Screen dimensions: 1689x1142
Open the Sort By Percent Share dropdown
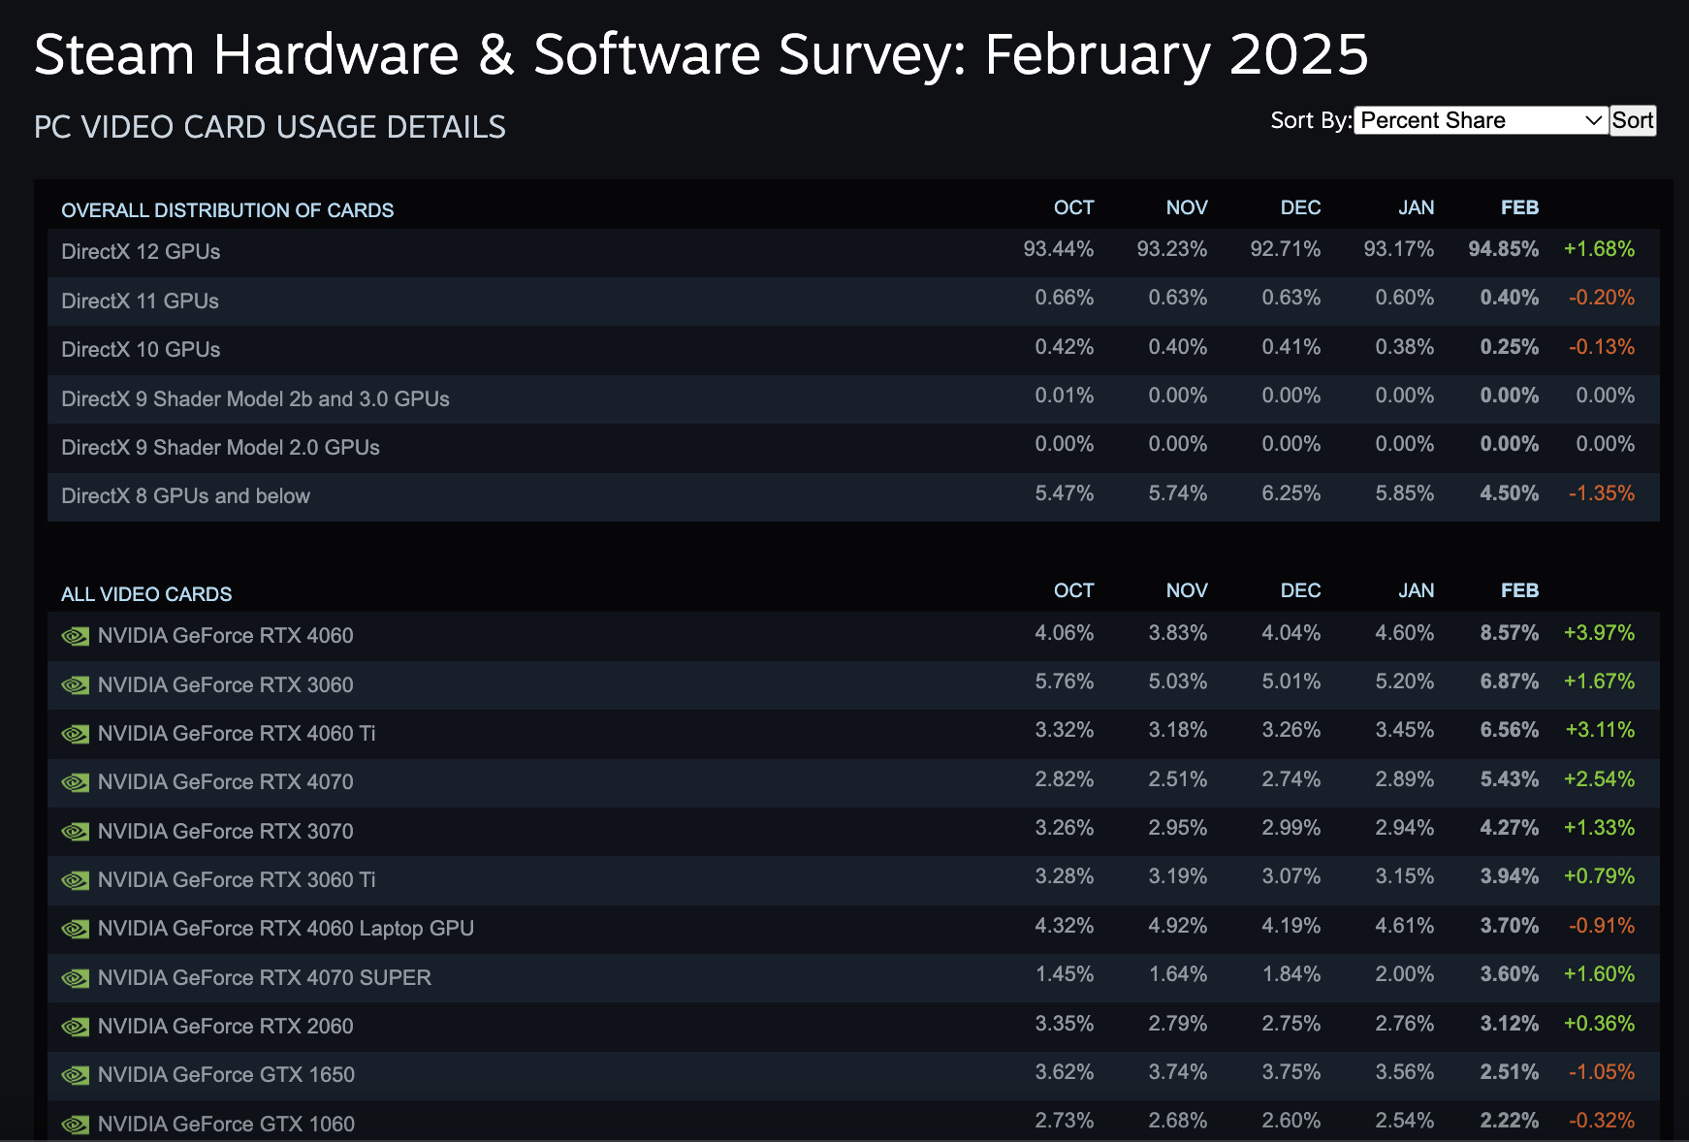tap(1481, 120)
